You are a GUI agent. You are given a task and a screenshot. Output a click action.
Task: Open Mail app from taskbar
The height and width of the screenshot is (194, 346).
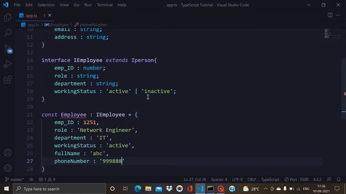[x=158, y=189]
